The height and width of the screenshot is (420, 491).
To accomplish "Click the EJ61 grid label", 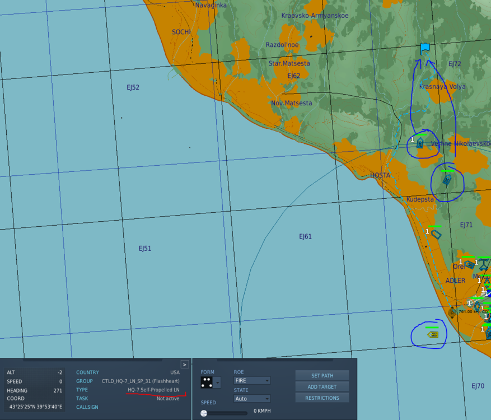I will coord(305,236).
